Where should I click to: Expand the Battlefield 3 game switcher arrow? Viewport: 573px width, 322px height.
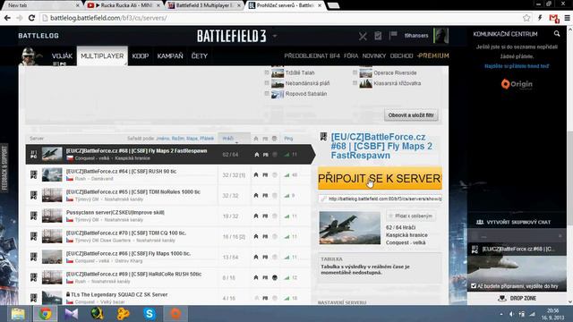tap(275, 36)
